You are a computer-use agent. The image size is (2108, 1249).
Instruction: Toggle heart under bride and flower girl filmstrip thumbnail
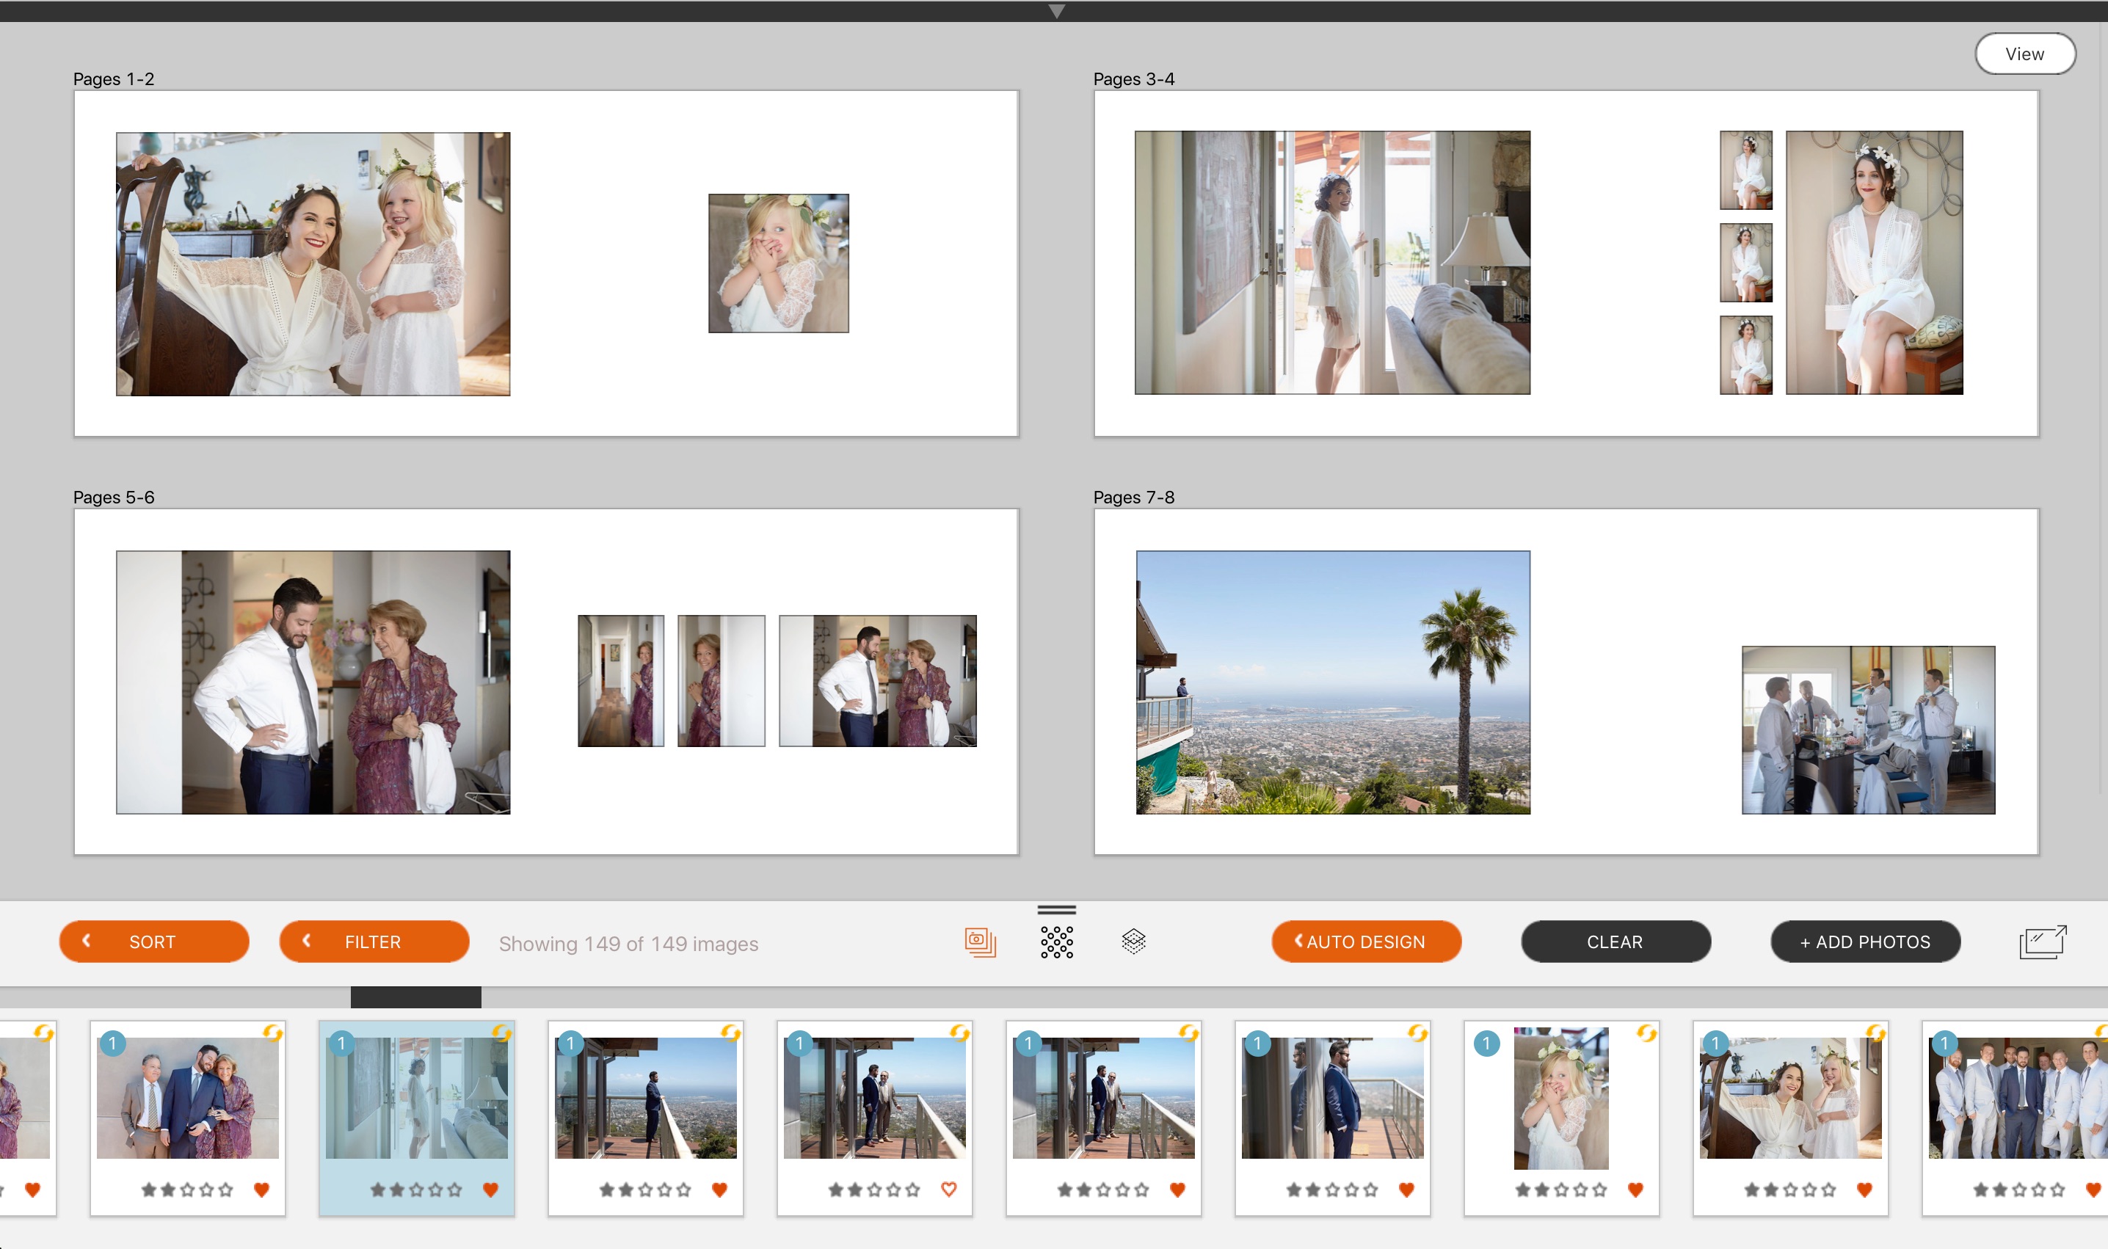tap(1865, 1190)
